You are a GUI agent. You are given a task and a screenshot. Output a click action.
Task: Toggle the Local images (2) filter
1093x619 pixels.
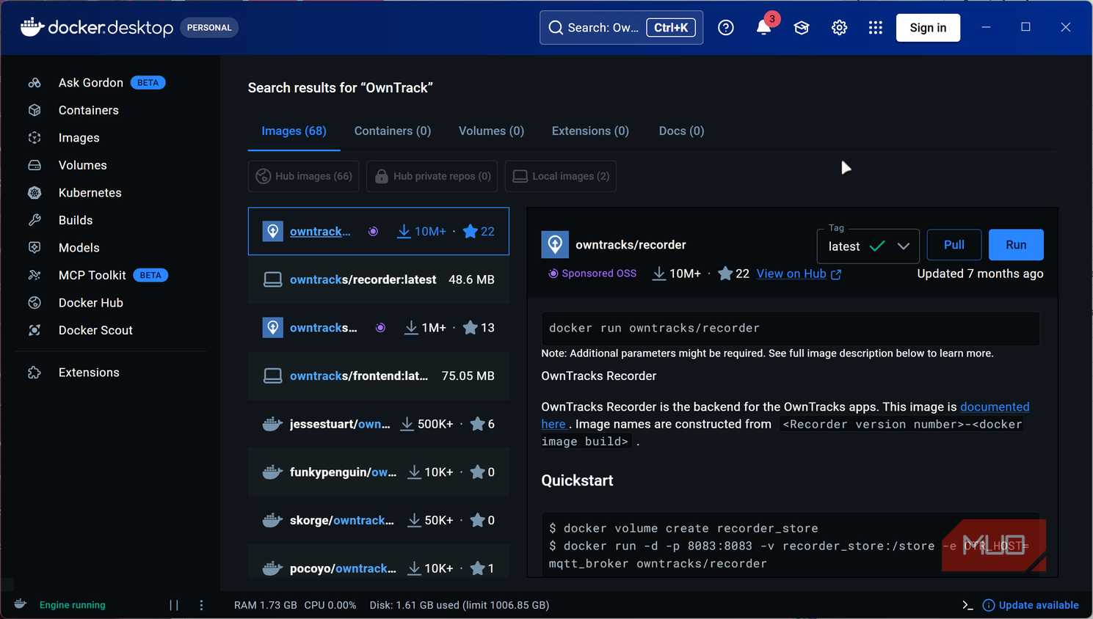coord(561,176)
